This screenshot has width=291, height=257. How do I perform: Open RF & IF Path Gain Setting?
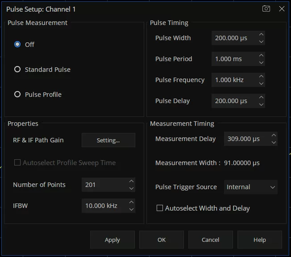pos(108,140)
